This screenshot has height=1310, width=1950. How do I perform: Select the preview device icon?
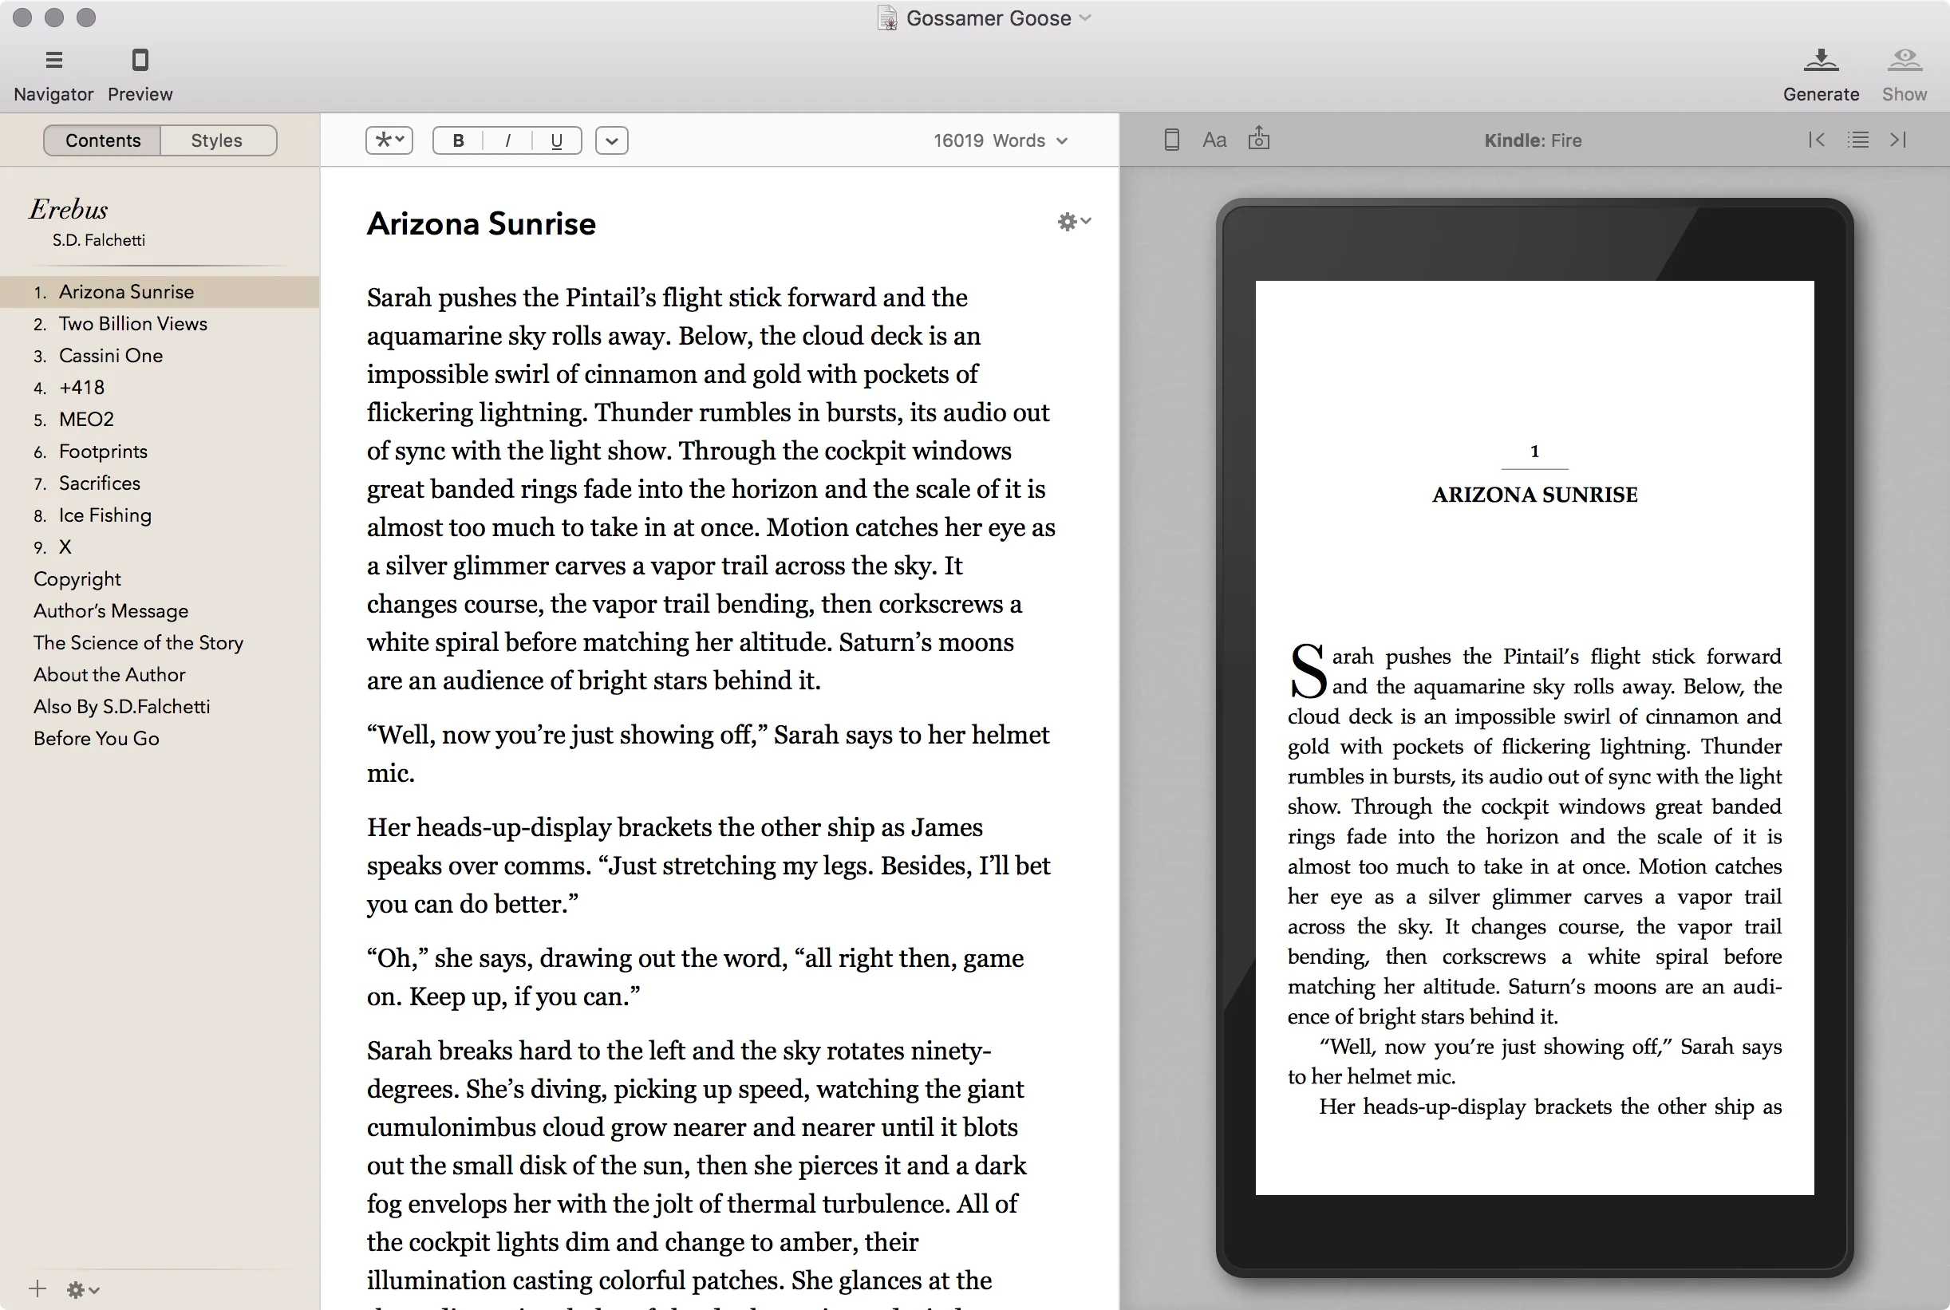tap(1171, 140)
